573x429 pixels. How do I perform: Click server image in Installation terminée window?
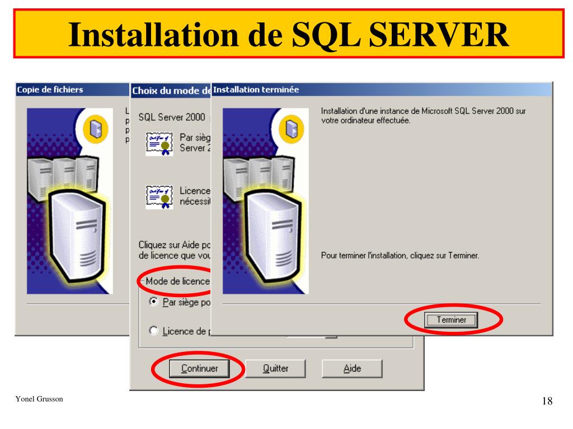(266, 201)
